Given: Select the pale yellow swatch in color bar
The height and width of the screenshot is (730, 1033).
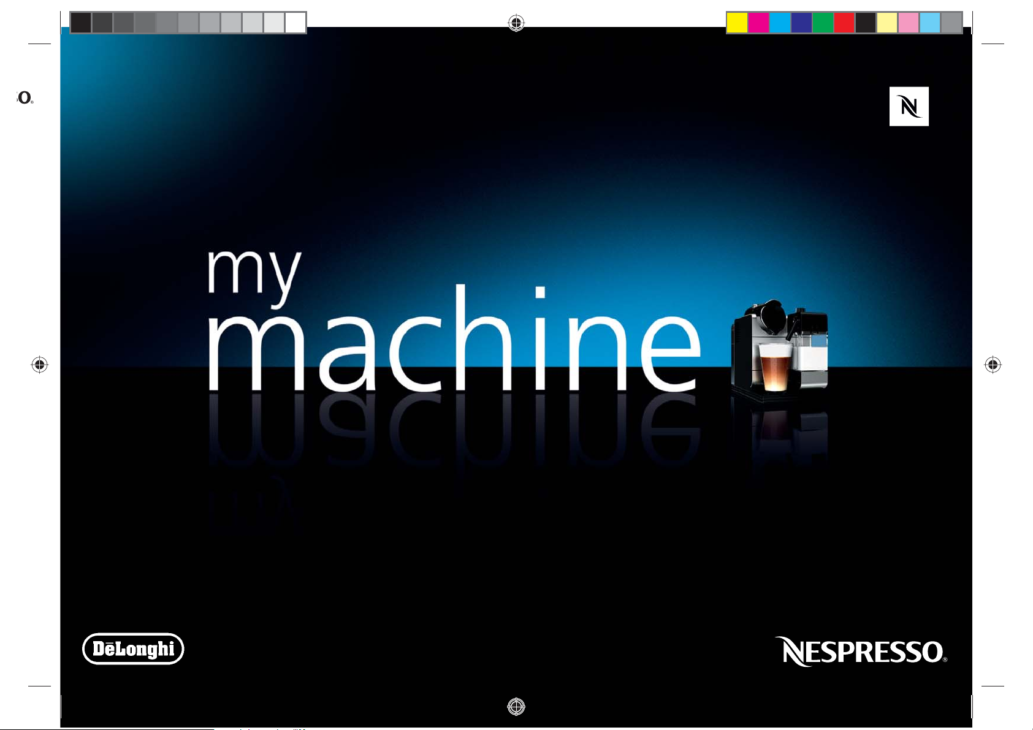Looking at the screenshot, I should pyautogui.click(x=887, y=23).
